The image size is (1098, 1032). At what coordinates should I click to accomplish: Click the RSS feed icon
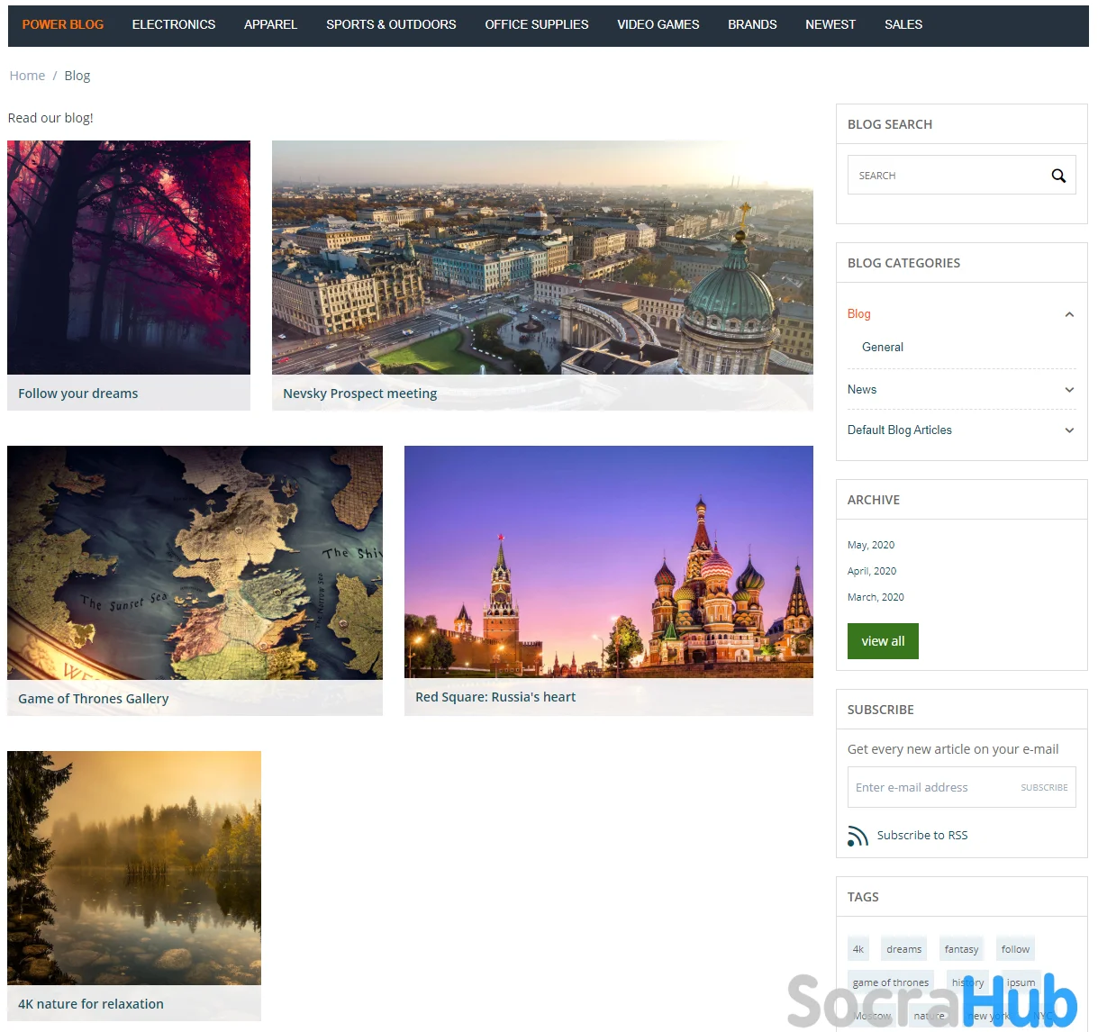(858, 837)
